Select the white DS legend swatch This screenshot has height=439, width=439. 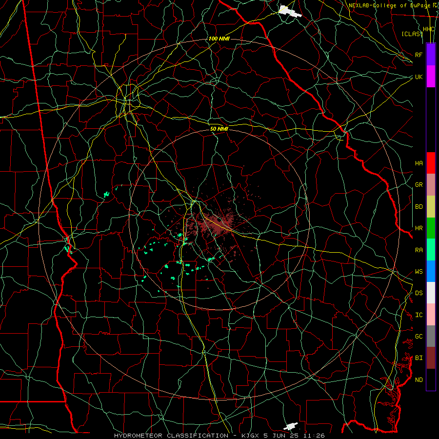pos(431,293)
